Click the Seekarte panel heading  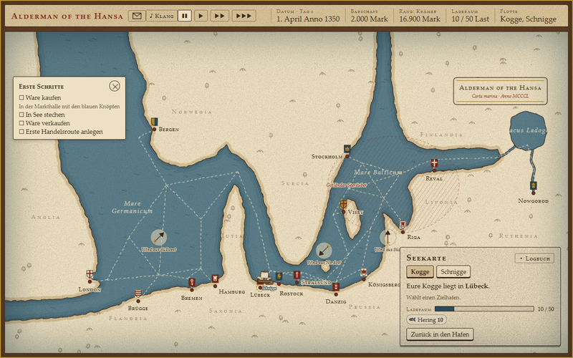(426, 258)
